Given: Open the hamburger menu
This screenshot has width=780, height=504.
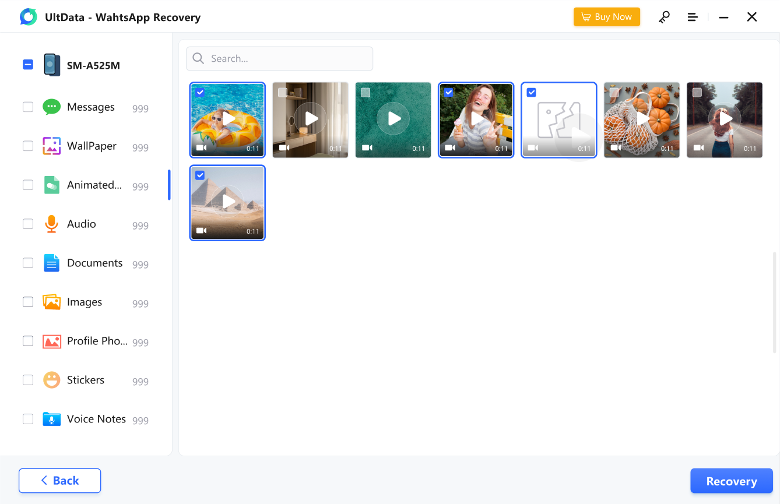Looking at the screenshot, I should tap(692, 17).
